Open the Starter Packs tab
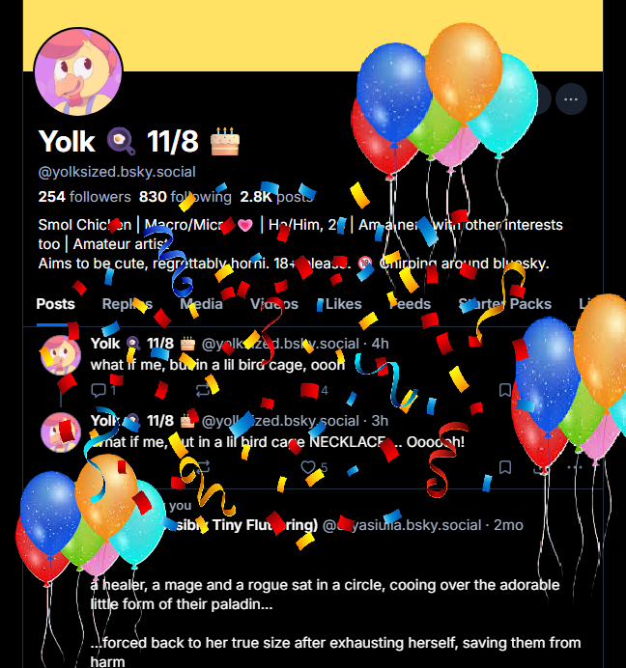The image size is (626, 668). [x=504, y=304]
